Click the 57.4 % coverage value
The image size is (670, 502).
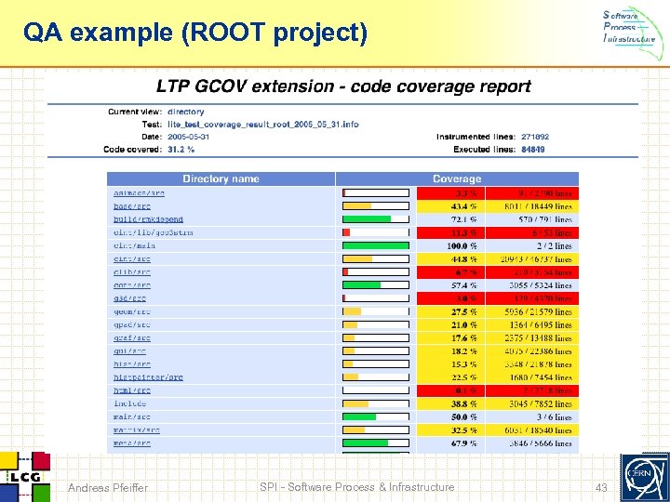point(464,285)
